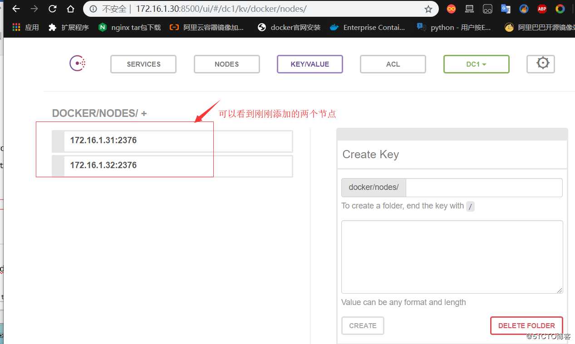Viewport: 575px width, 344px height.
Task: Focus the key value text area
Action: (x=452, y=257)
